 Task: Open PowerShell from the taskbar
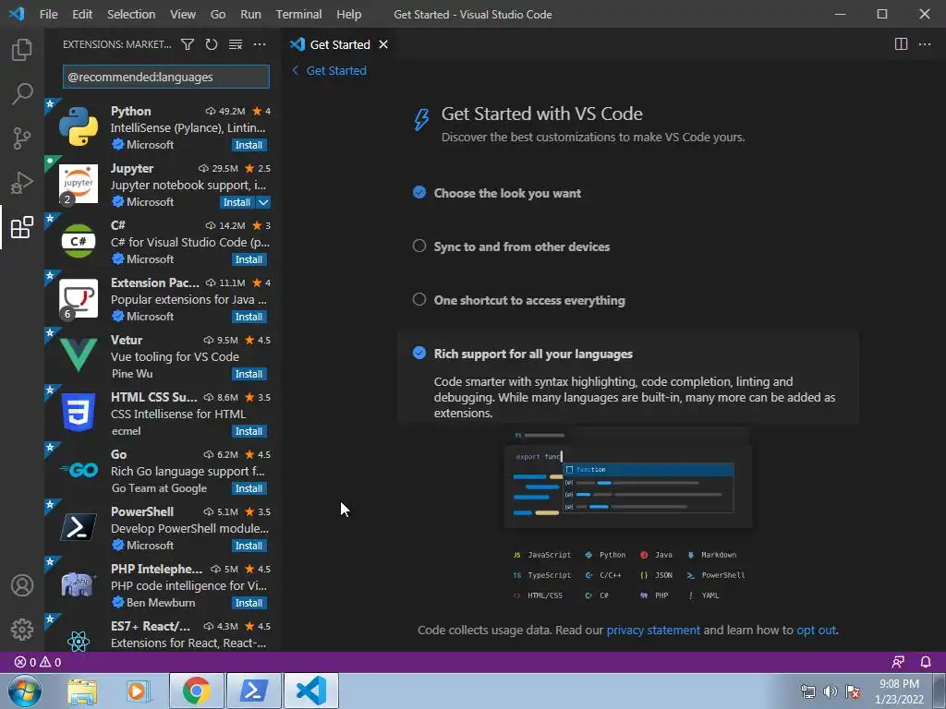click(x=253, y=691)
